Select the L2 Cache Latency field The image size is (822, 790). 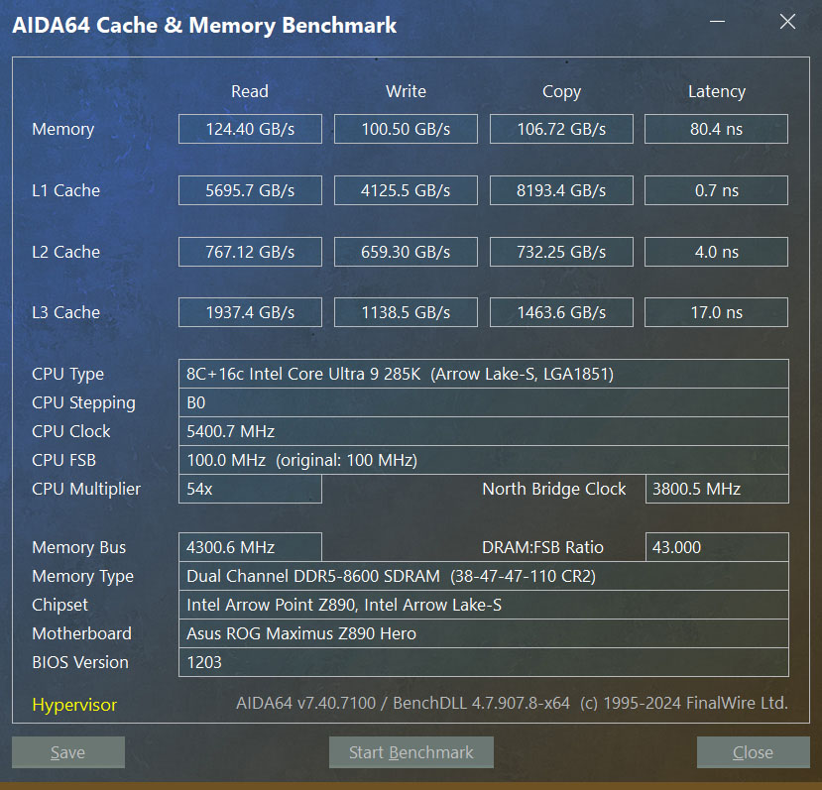tap(716, 252)
